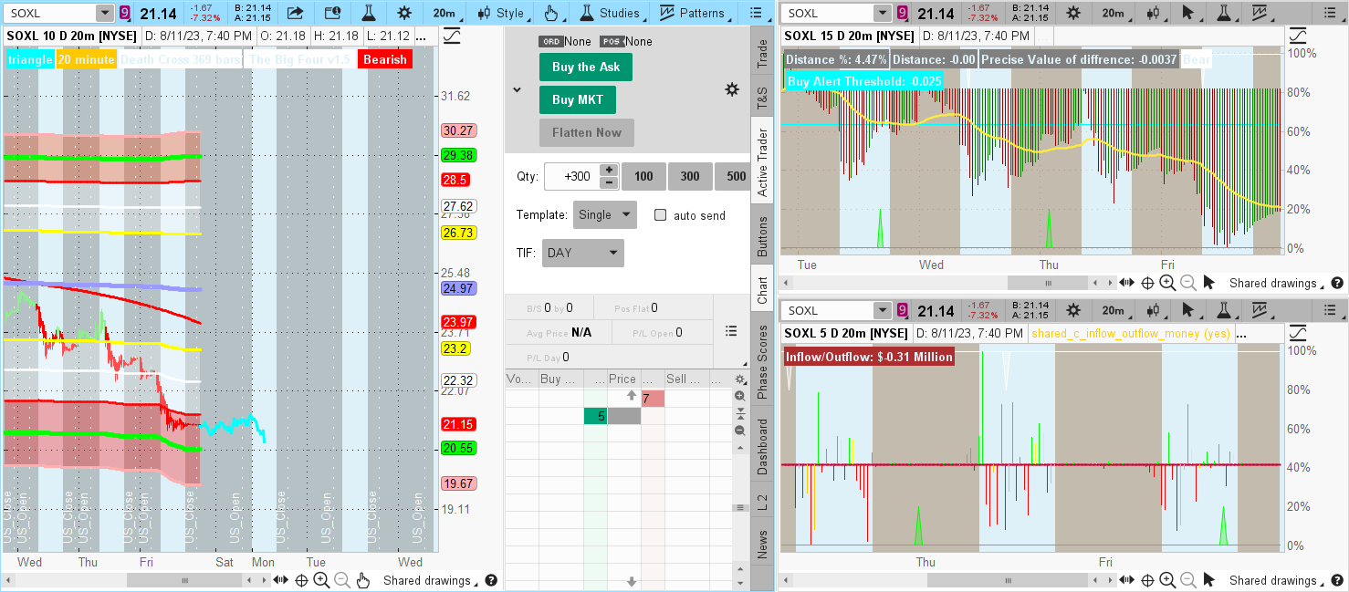Click the time axis expand arrows under left chart
The height and width of the screenshot is (592, 1349).
280,580
